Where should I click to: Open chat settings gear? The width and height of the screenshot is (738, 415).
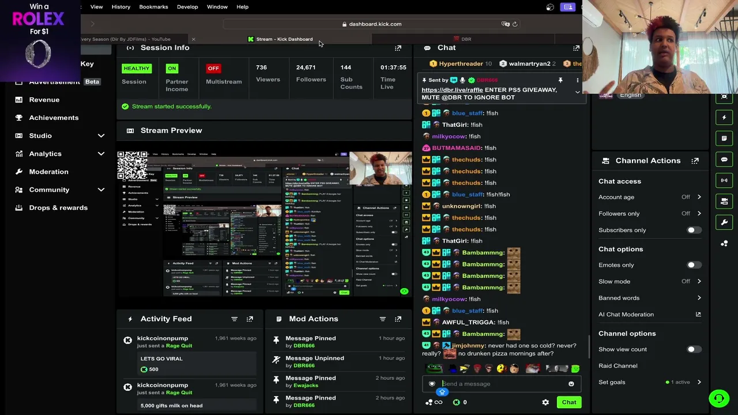[x=545, y=402]
